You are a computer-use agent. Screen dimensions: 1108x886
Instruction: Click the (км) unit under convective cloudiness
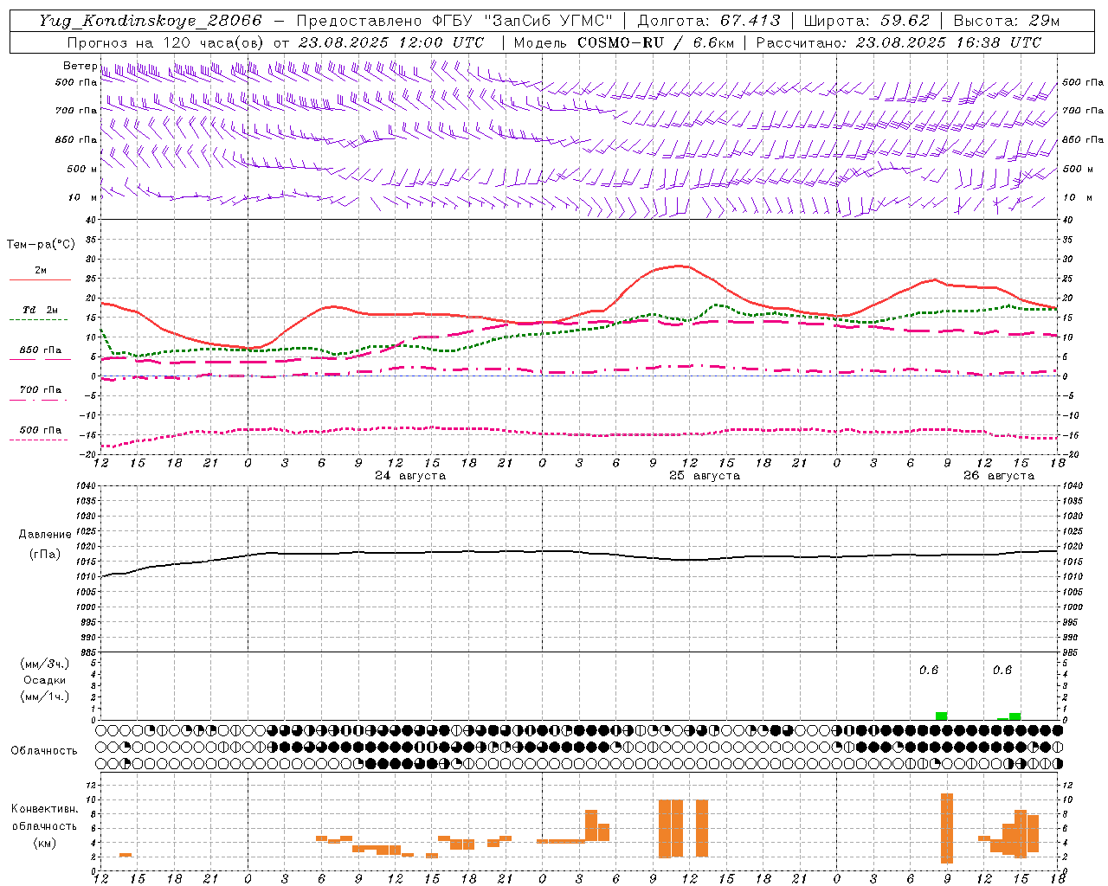tap(45, 843)
